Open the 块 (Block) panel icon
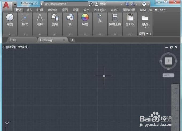 [x=70, y=17]
